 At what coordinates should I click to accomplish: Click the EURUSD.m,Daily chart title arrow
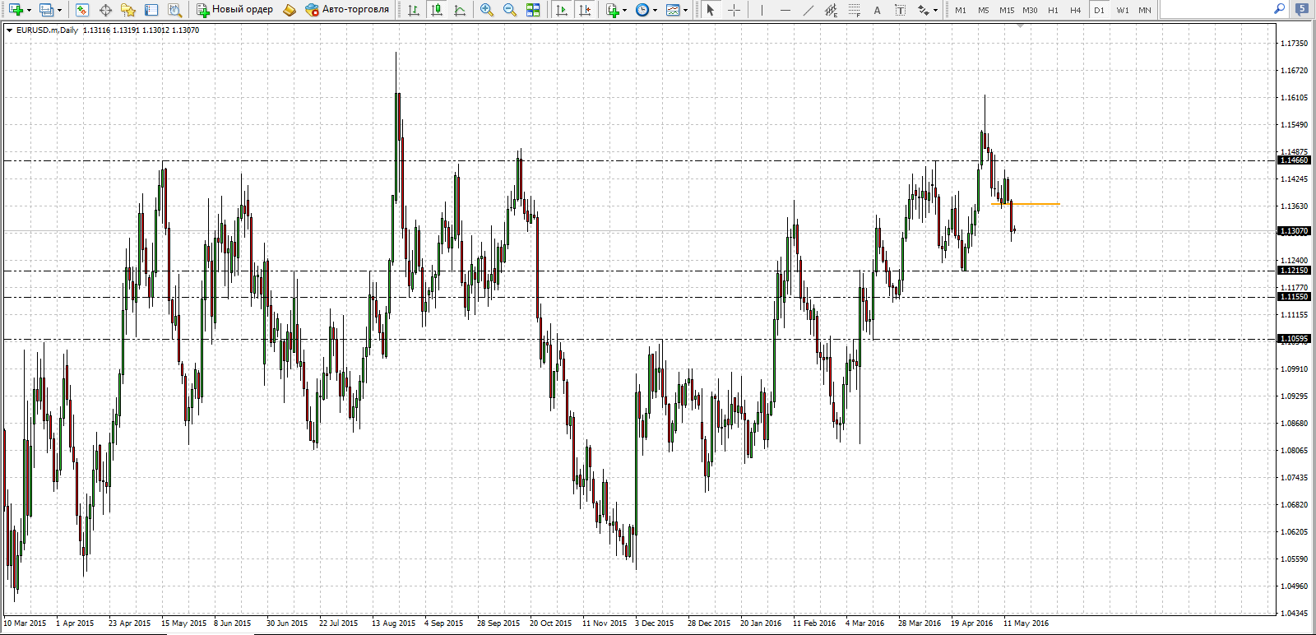[x=9, y=30]
